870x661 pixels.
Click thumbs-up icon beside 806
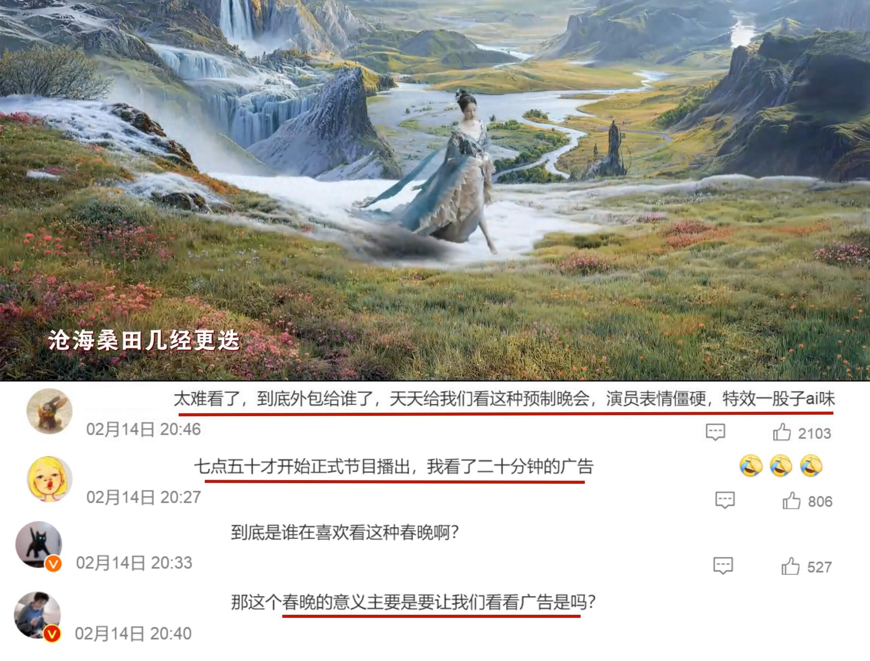coord(791,501)
